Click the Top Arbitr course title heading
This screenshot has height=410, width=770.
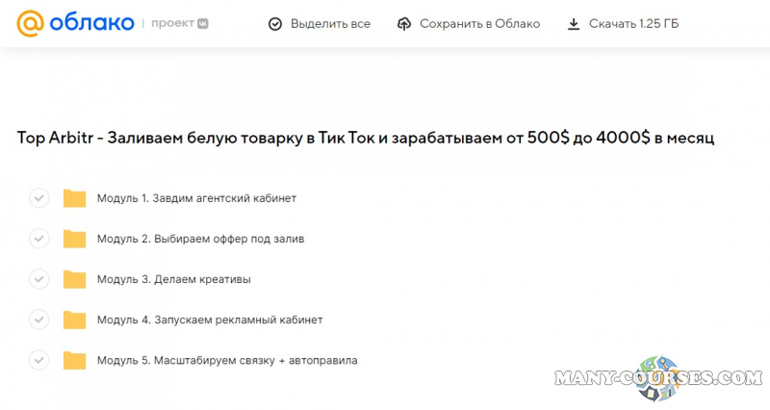tap(365, 138)
